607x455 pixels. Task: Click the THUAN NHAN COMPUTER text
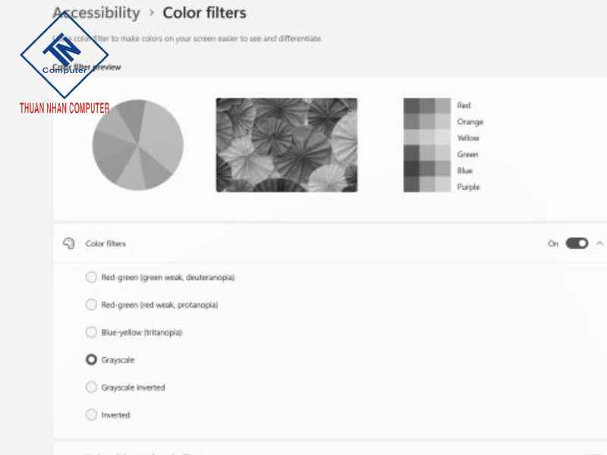64,108
